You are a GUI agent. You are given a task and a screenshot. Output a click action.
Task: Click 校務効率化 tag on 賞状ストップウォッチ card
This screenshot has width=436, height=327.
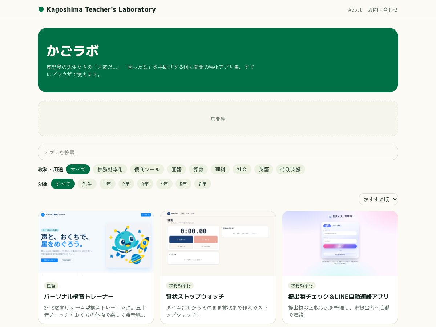point(180,286)
